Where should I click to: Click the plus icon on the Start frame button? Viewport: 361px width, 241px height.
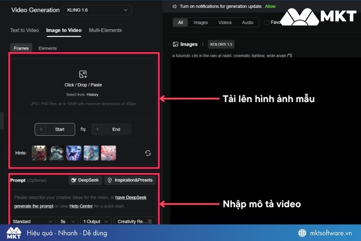tap(41, 129)
